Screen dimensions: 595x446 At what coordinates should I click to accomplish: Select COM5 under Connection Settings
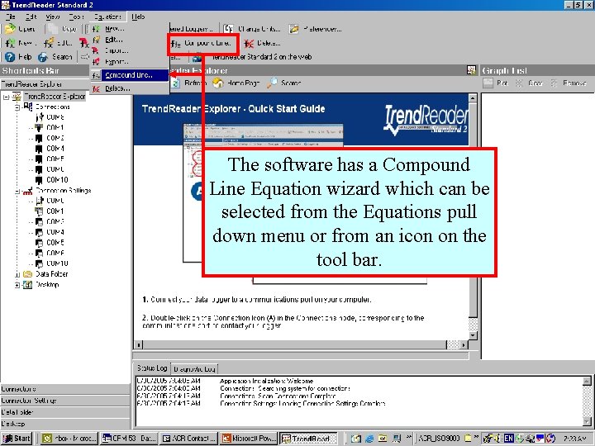55,242
